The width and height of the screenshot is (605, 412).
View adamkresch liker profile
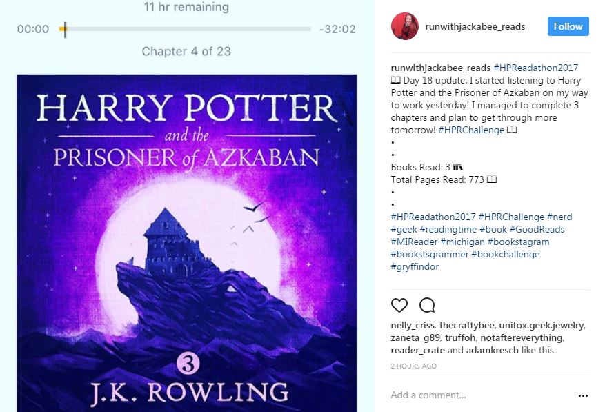pos(492,350)
